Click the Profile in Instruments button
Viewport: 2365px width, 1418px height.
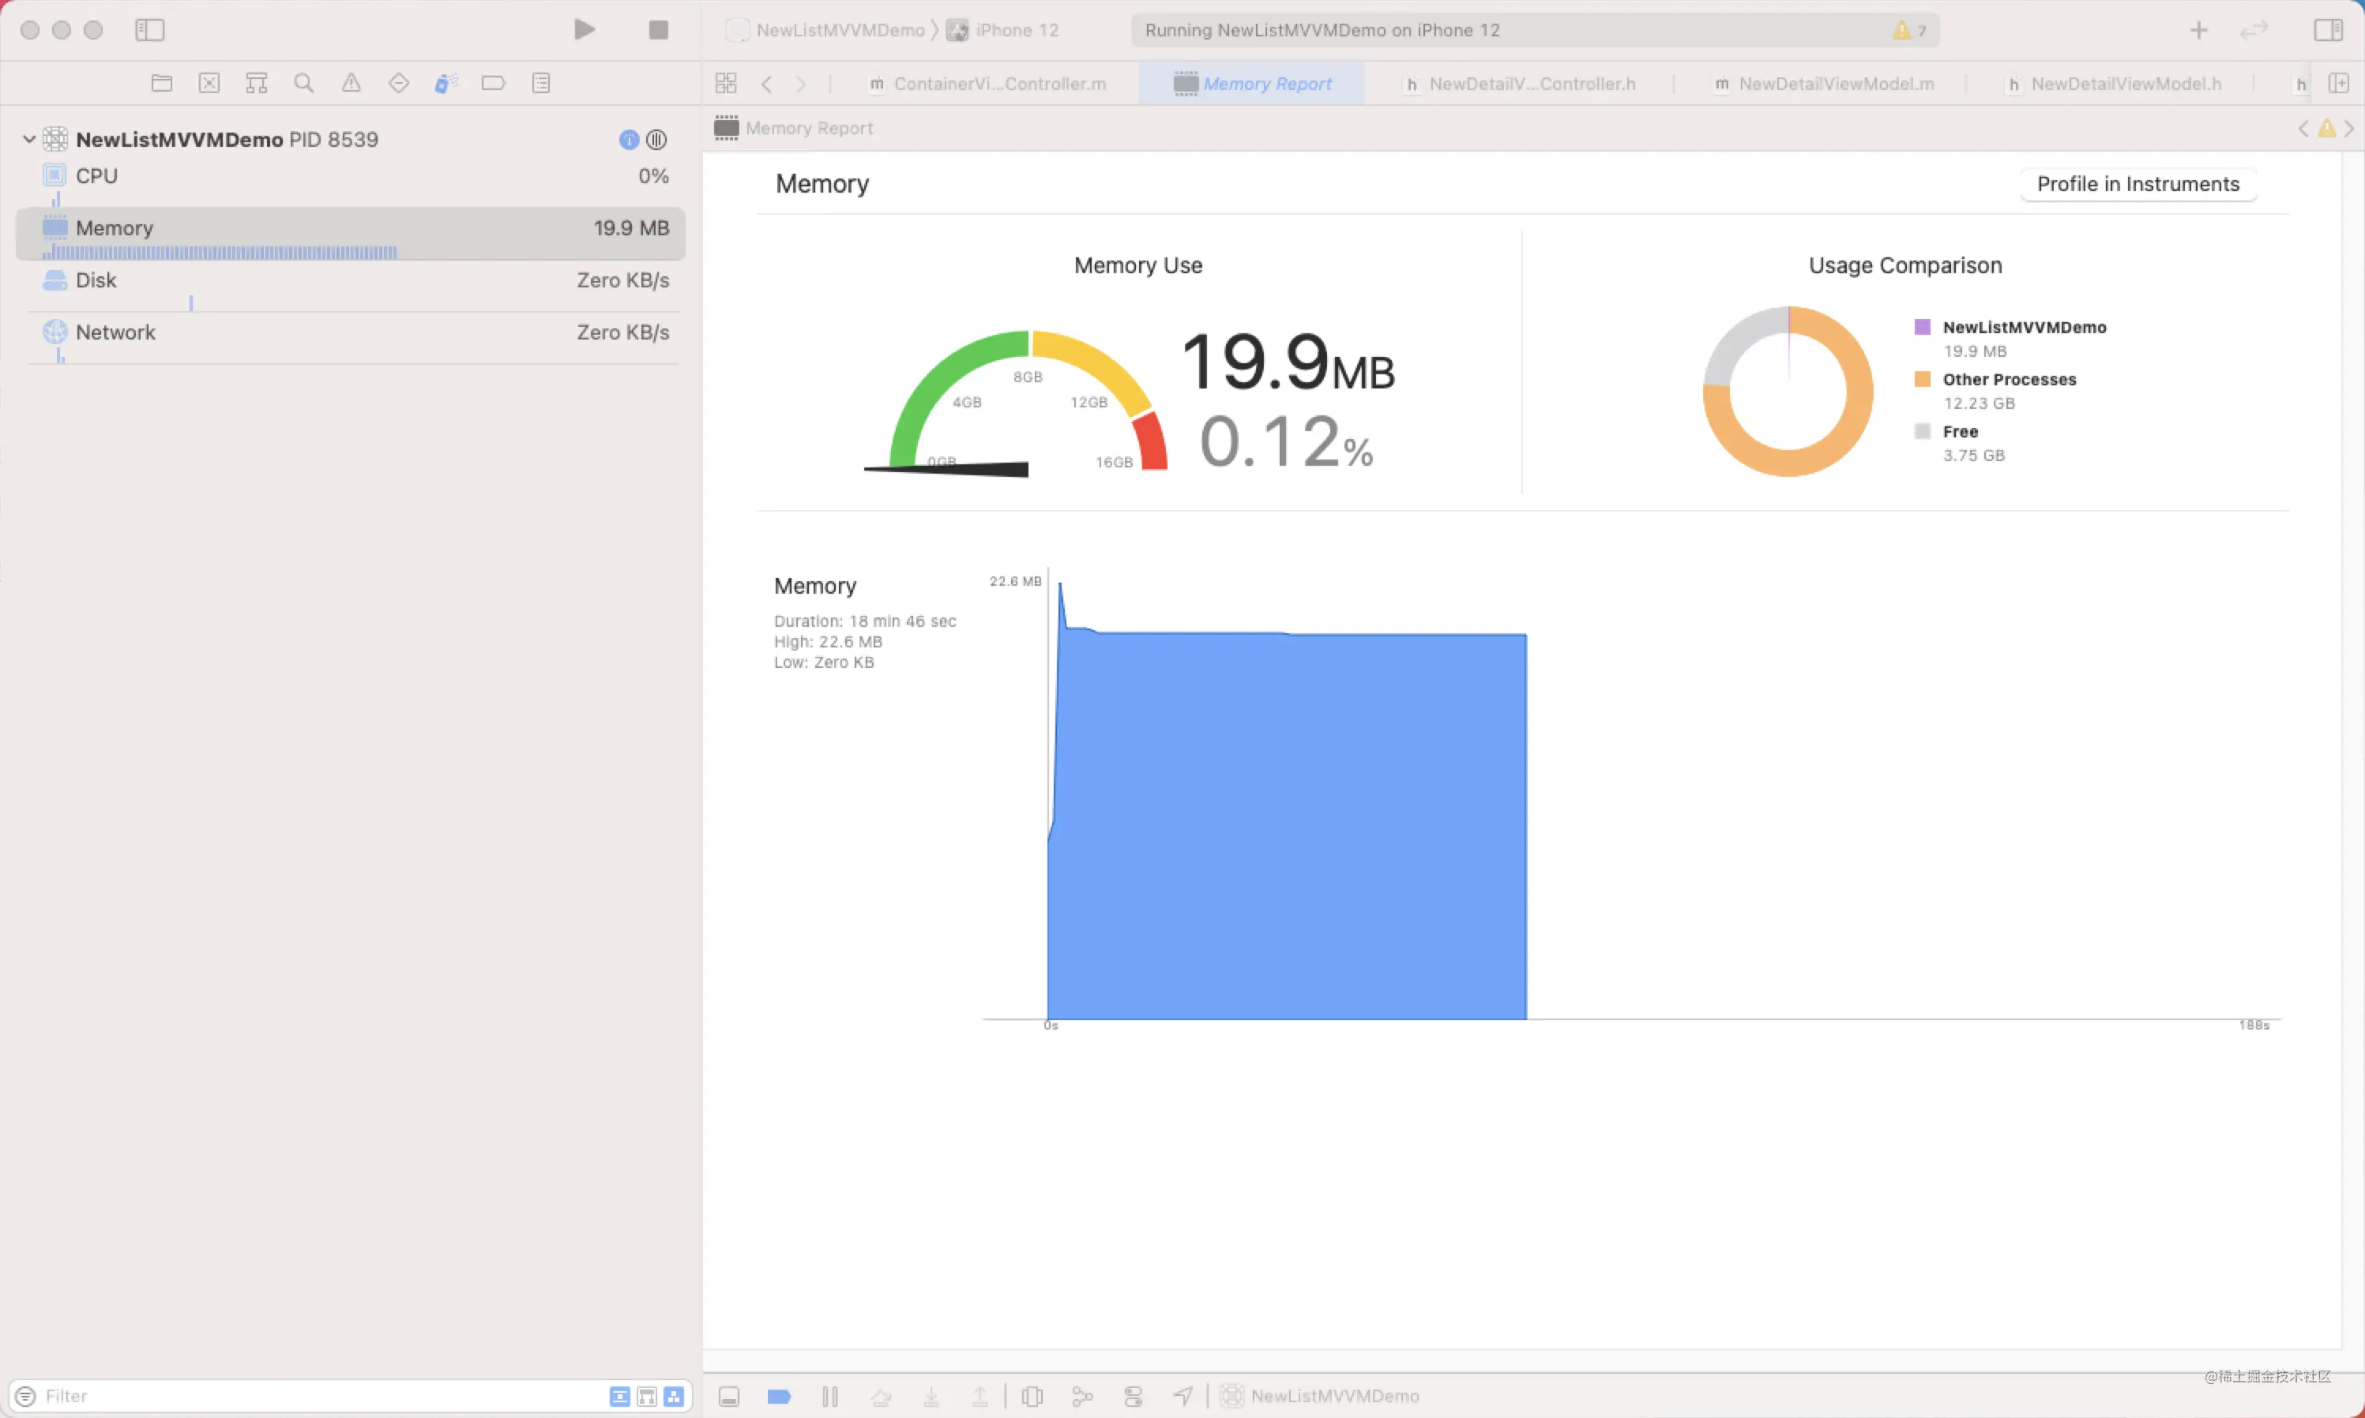pyautogui.click(x=2138, y=183)
